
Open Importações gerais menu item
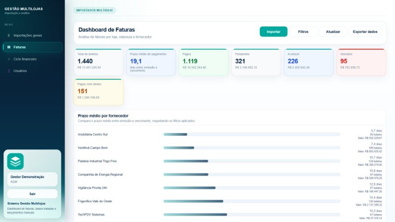pos(32,36)
